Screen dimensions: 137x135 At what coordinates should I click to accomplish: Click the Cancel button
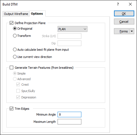[x=124, y=22]
